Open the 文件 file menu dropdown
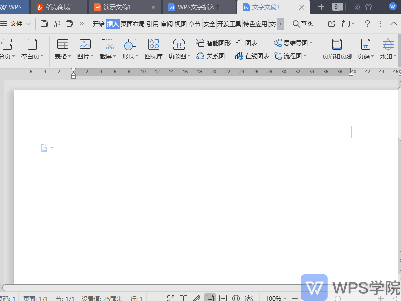Image resolution: width=401 pixels, height=301 pixels. point(19,23)
